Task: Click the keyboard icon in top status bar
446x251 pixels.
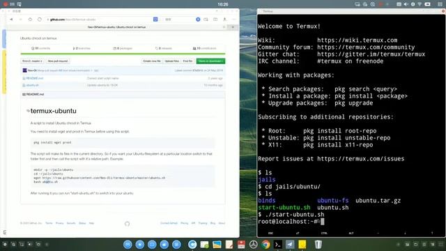Action: (399, 4)
